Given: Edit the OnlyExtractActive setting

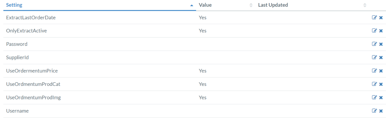Looking at the screenshot, I should click(374, 31).
